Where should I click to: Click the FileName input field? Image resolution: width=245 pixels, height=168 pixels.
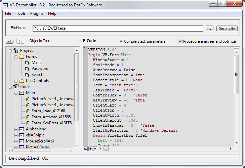tap(118, 29)
